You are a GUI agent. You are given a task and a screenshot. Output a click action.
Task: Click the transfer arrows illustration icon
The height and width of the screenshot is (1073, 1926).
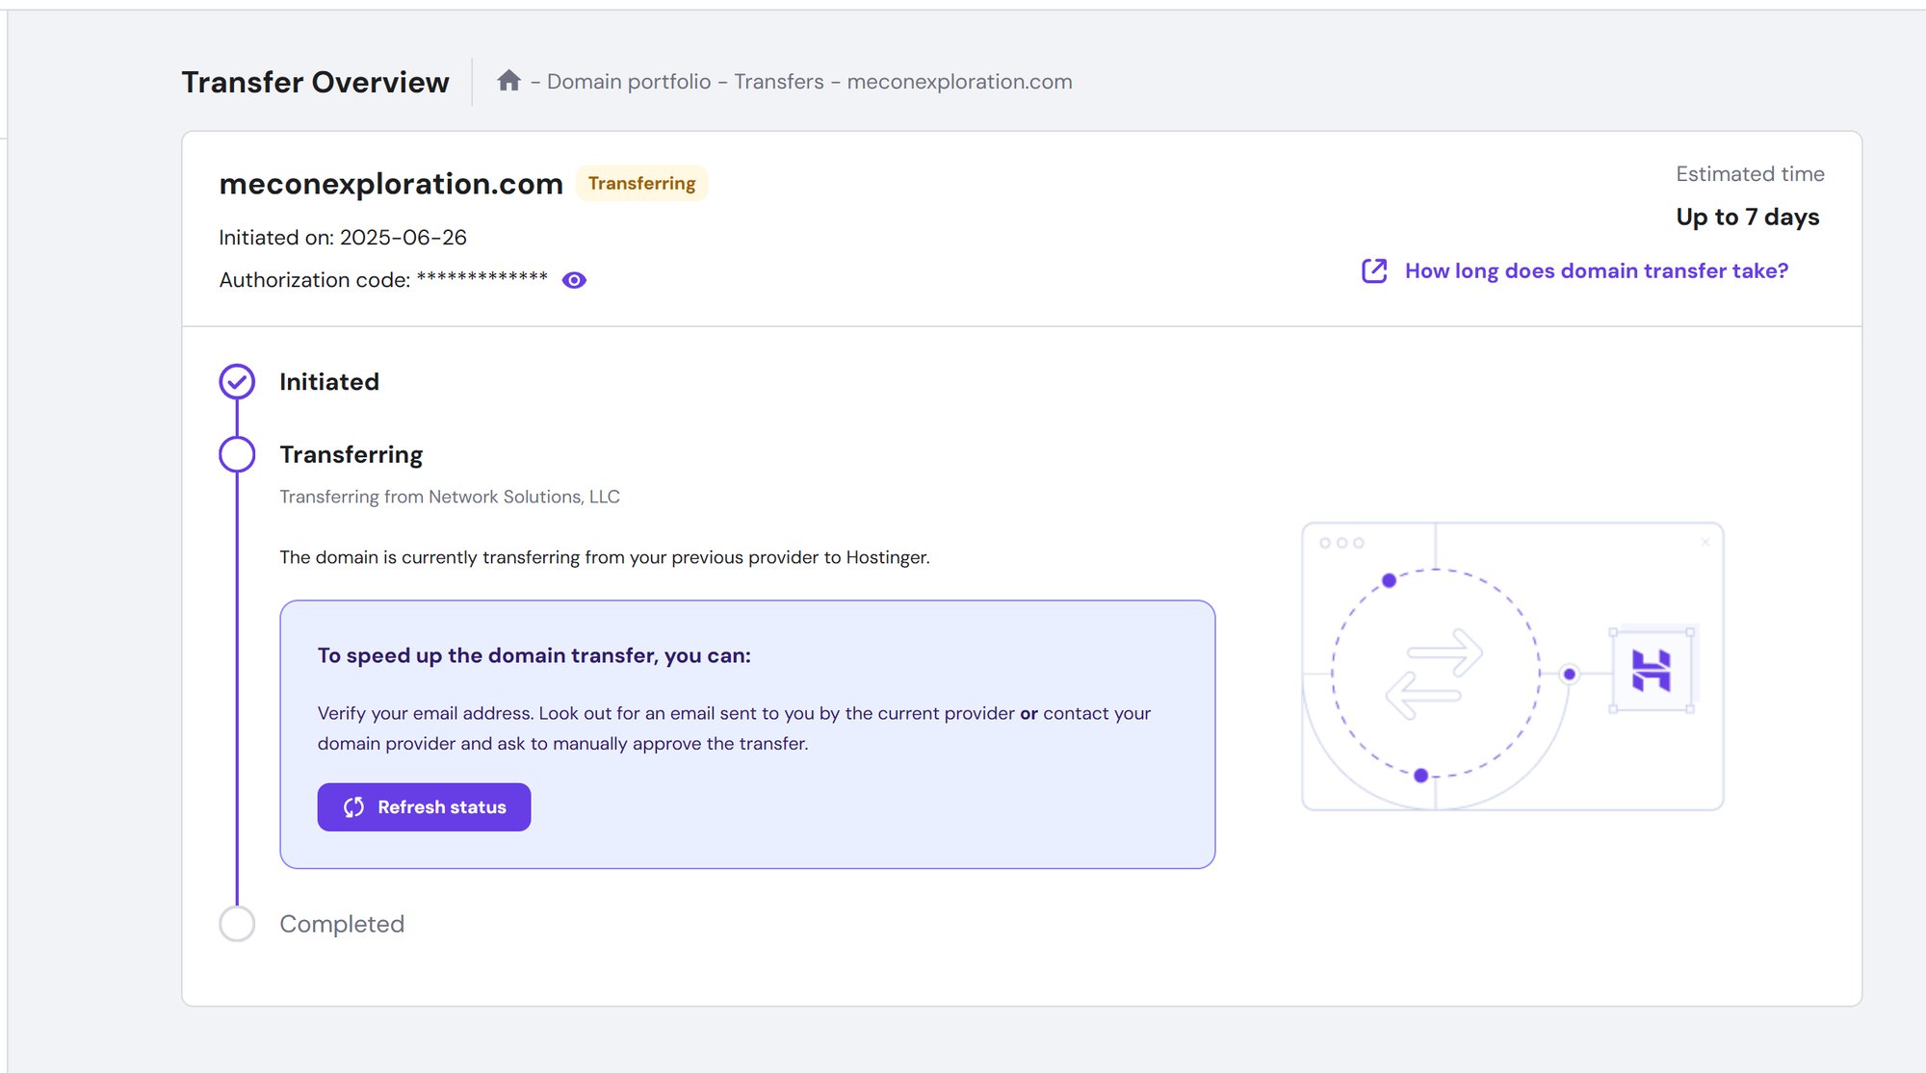pyautogui.click(x=1434, y=673)
